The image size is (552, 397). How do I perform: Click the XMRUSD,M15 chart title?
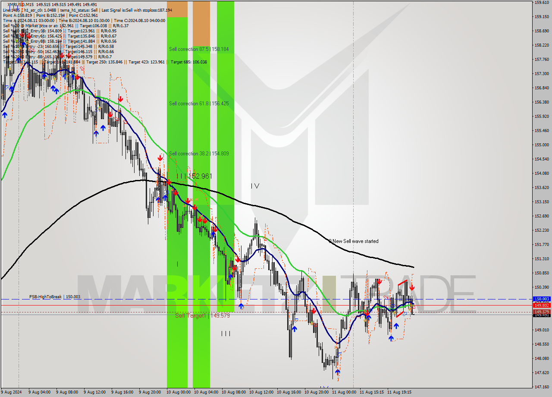[x=21, y=4]
